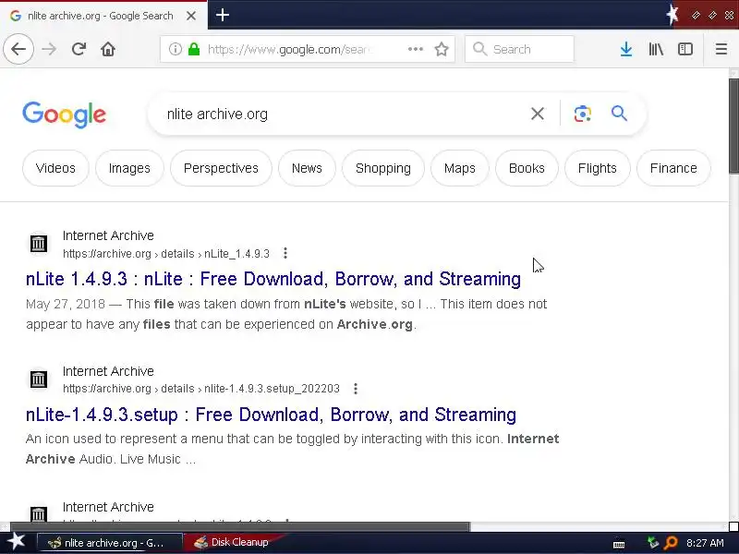Click the keyboard icon in system tray
The height and width of the screenshot is (554, 739).
pos(619,544)
